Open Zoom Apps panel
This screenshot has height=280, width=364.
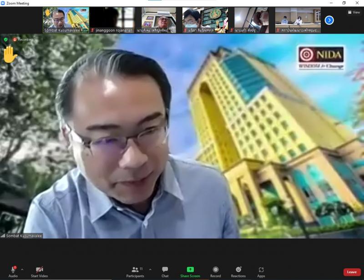261,272
